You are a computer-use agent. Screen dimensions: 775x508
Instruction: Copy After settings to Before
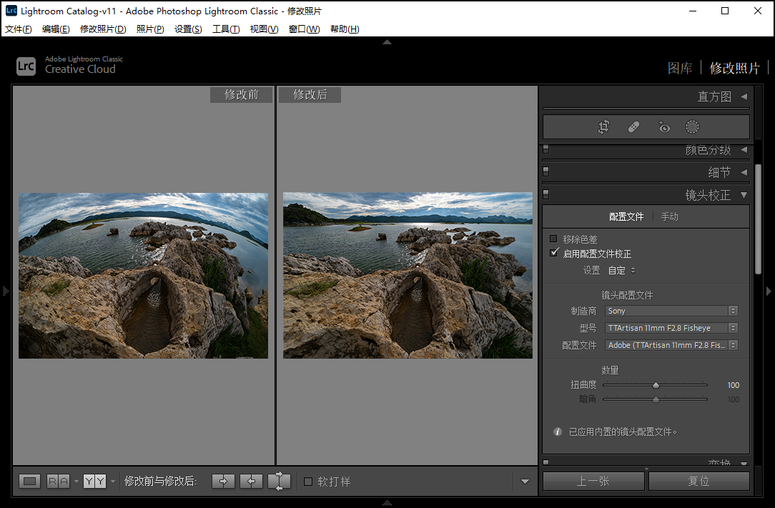pos(251,482)
